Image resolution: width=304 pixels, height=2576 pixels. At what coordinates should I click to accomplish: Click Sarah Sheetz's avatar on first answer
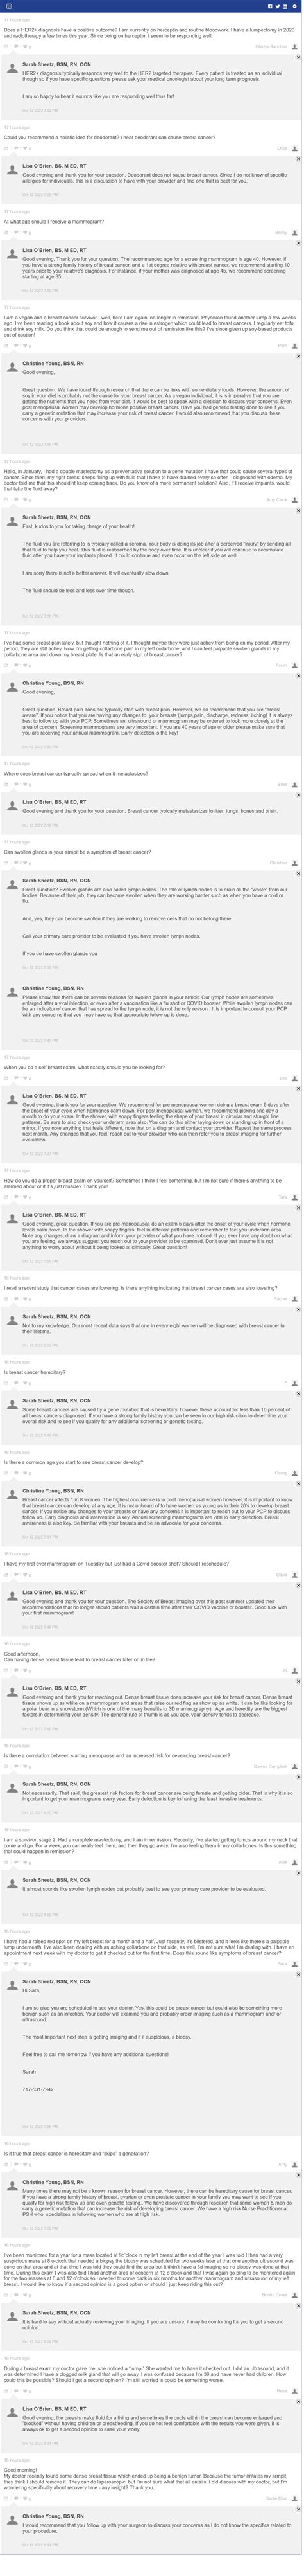click(12, 66)
